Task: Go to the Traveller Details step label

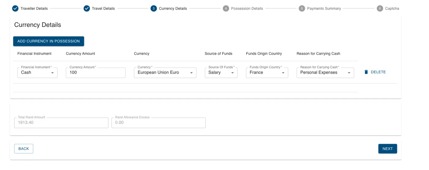Action: [34, 9]
